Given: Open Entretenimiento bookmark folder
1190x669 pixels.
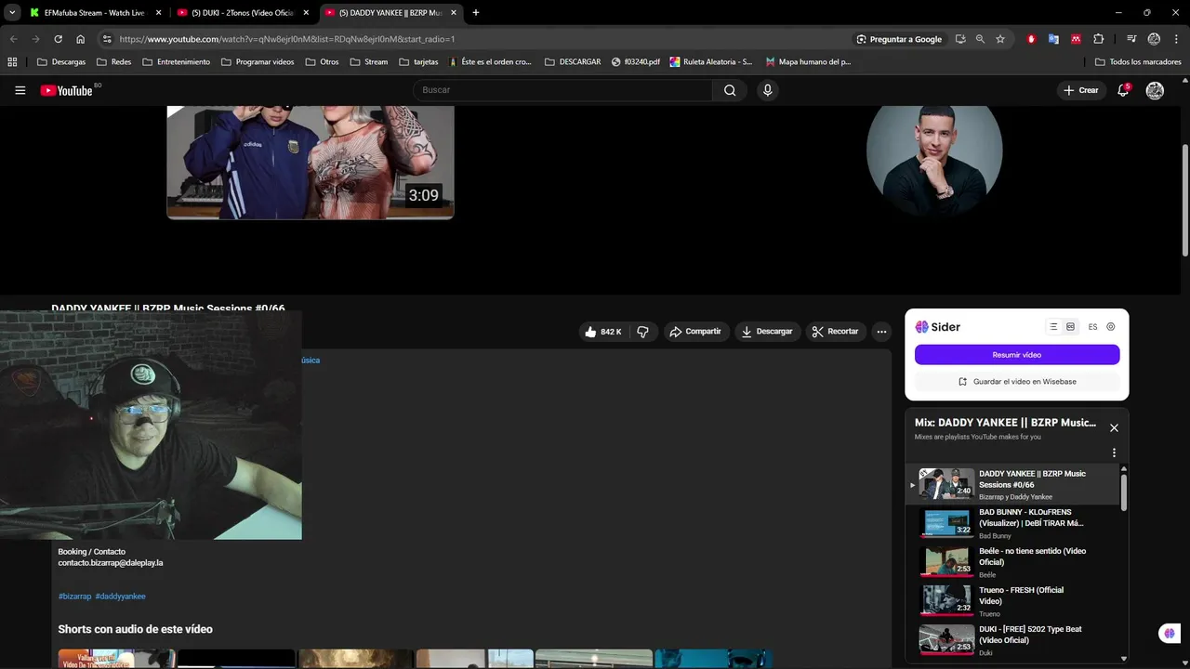Looking at the screenshot, I should pos(176,62).
